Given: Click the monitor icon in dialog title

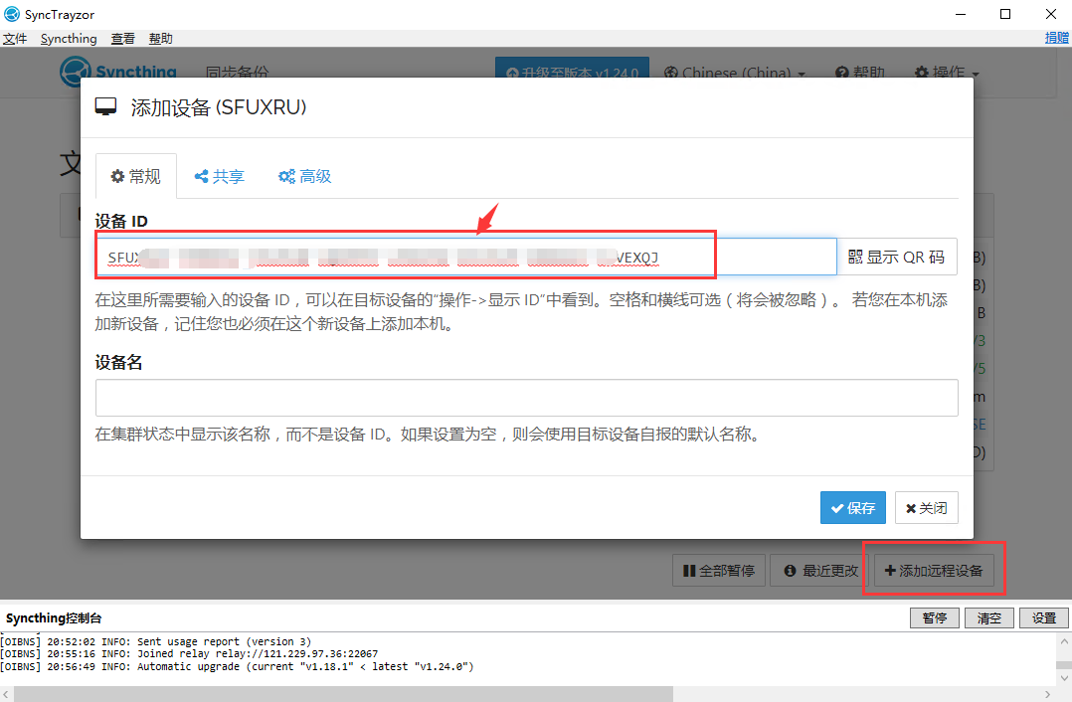Looking at the screenshot, I should point(106,107).
